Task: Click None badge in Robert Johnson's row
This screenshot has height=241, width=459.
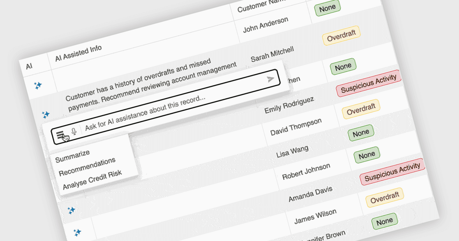Action: 366,155
